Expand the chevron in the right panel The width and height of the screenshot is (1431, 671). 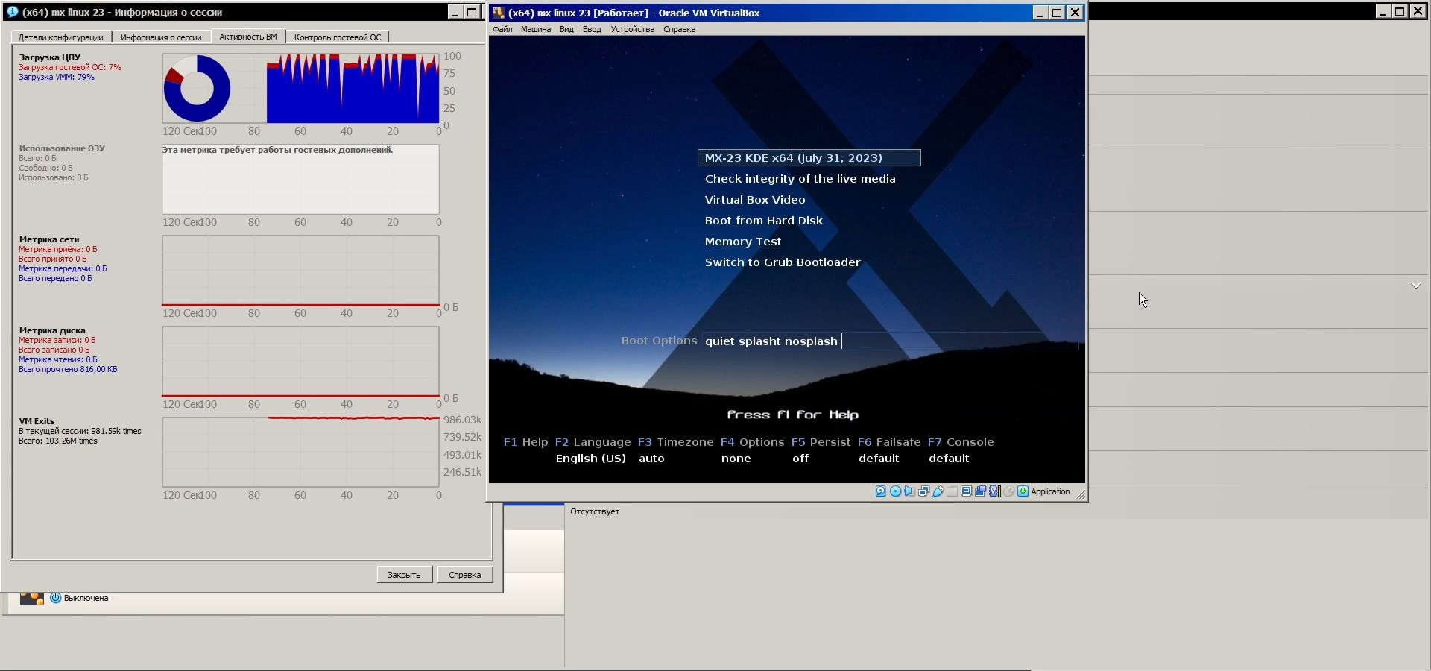[1415, 286]
